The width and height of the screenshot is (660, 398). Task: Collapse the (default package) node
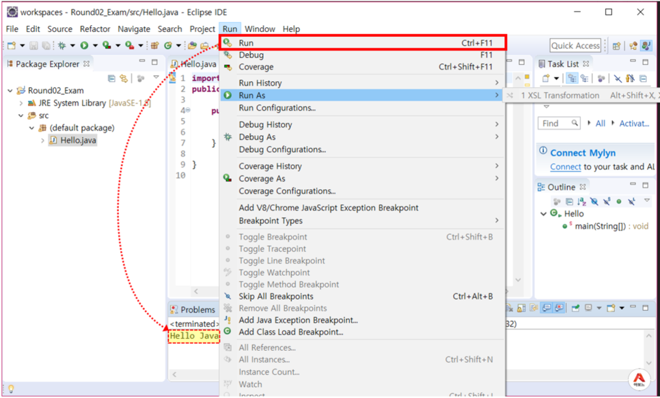click(31, 128)
